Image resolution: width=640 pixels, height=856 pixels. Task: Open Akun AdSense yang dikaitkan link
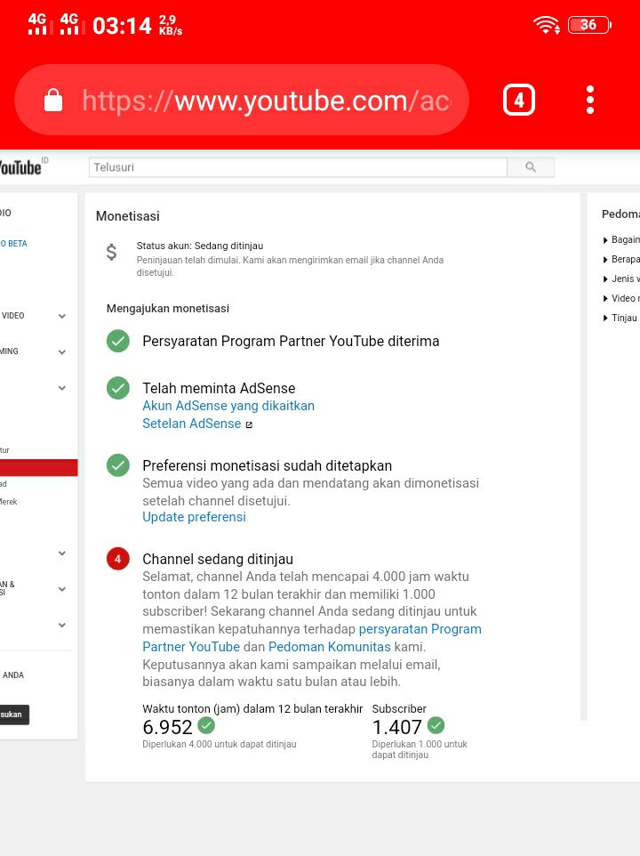point(228,406)
